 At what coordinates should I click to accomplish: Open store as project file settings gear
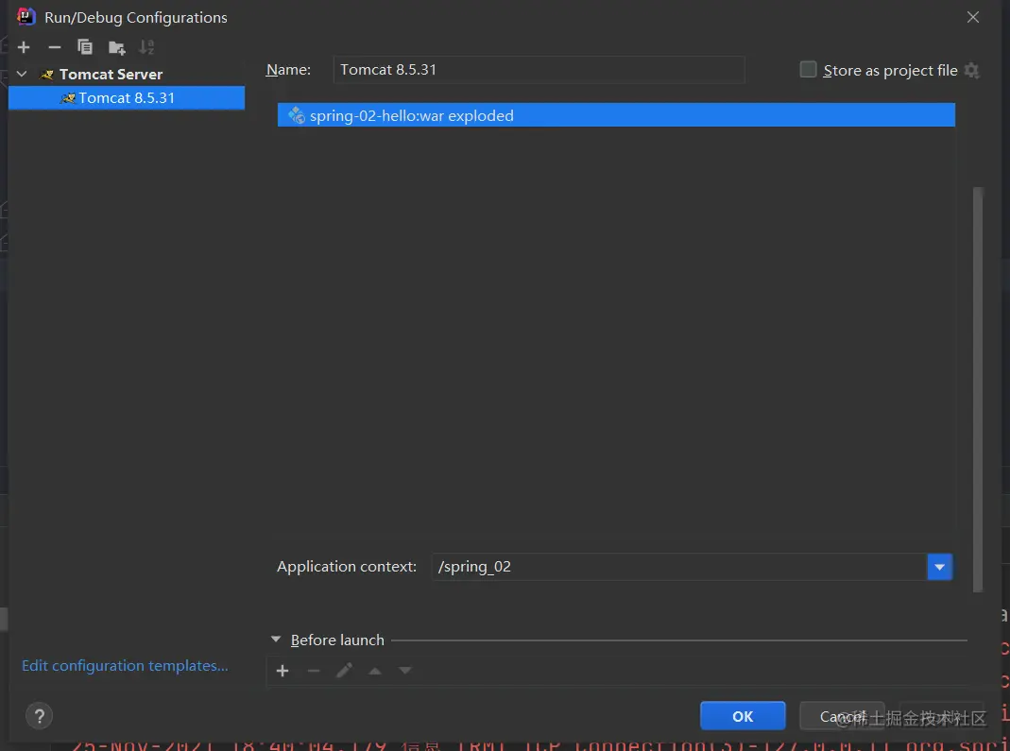972,70
